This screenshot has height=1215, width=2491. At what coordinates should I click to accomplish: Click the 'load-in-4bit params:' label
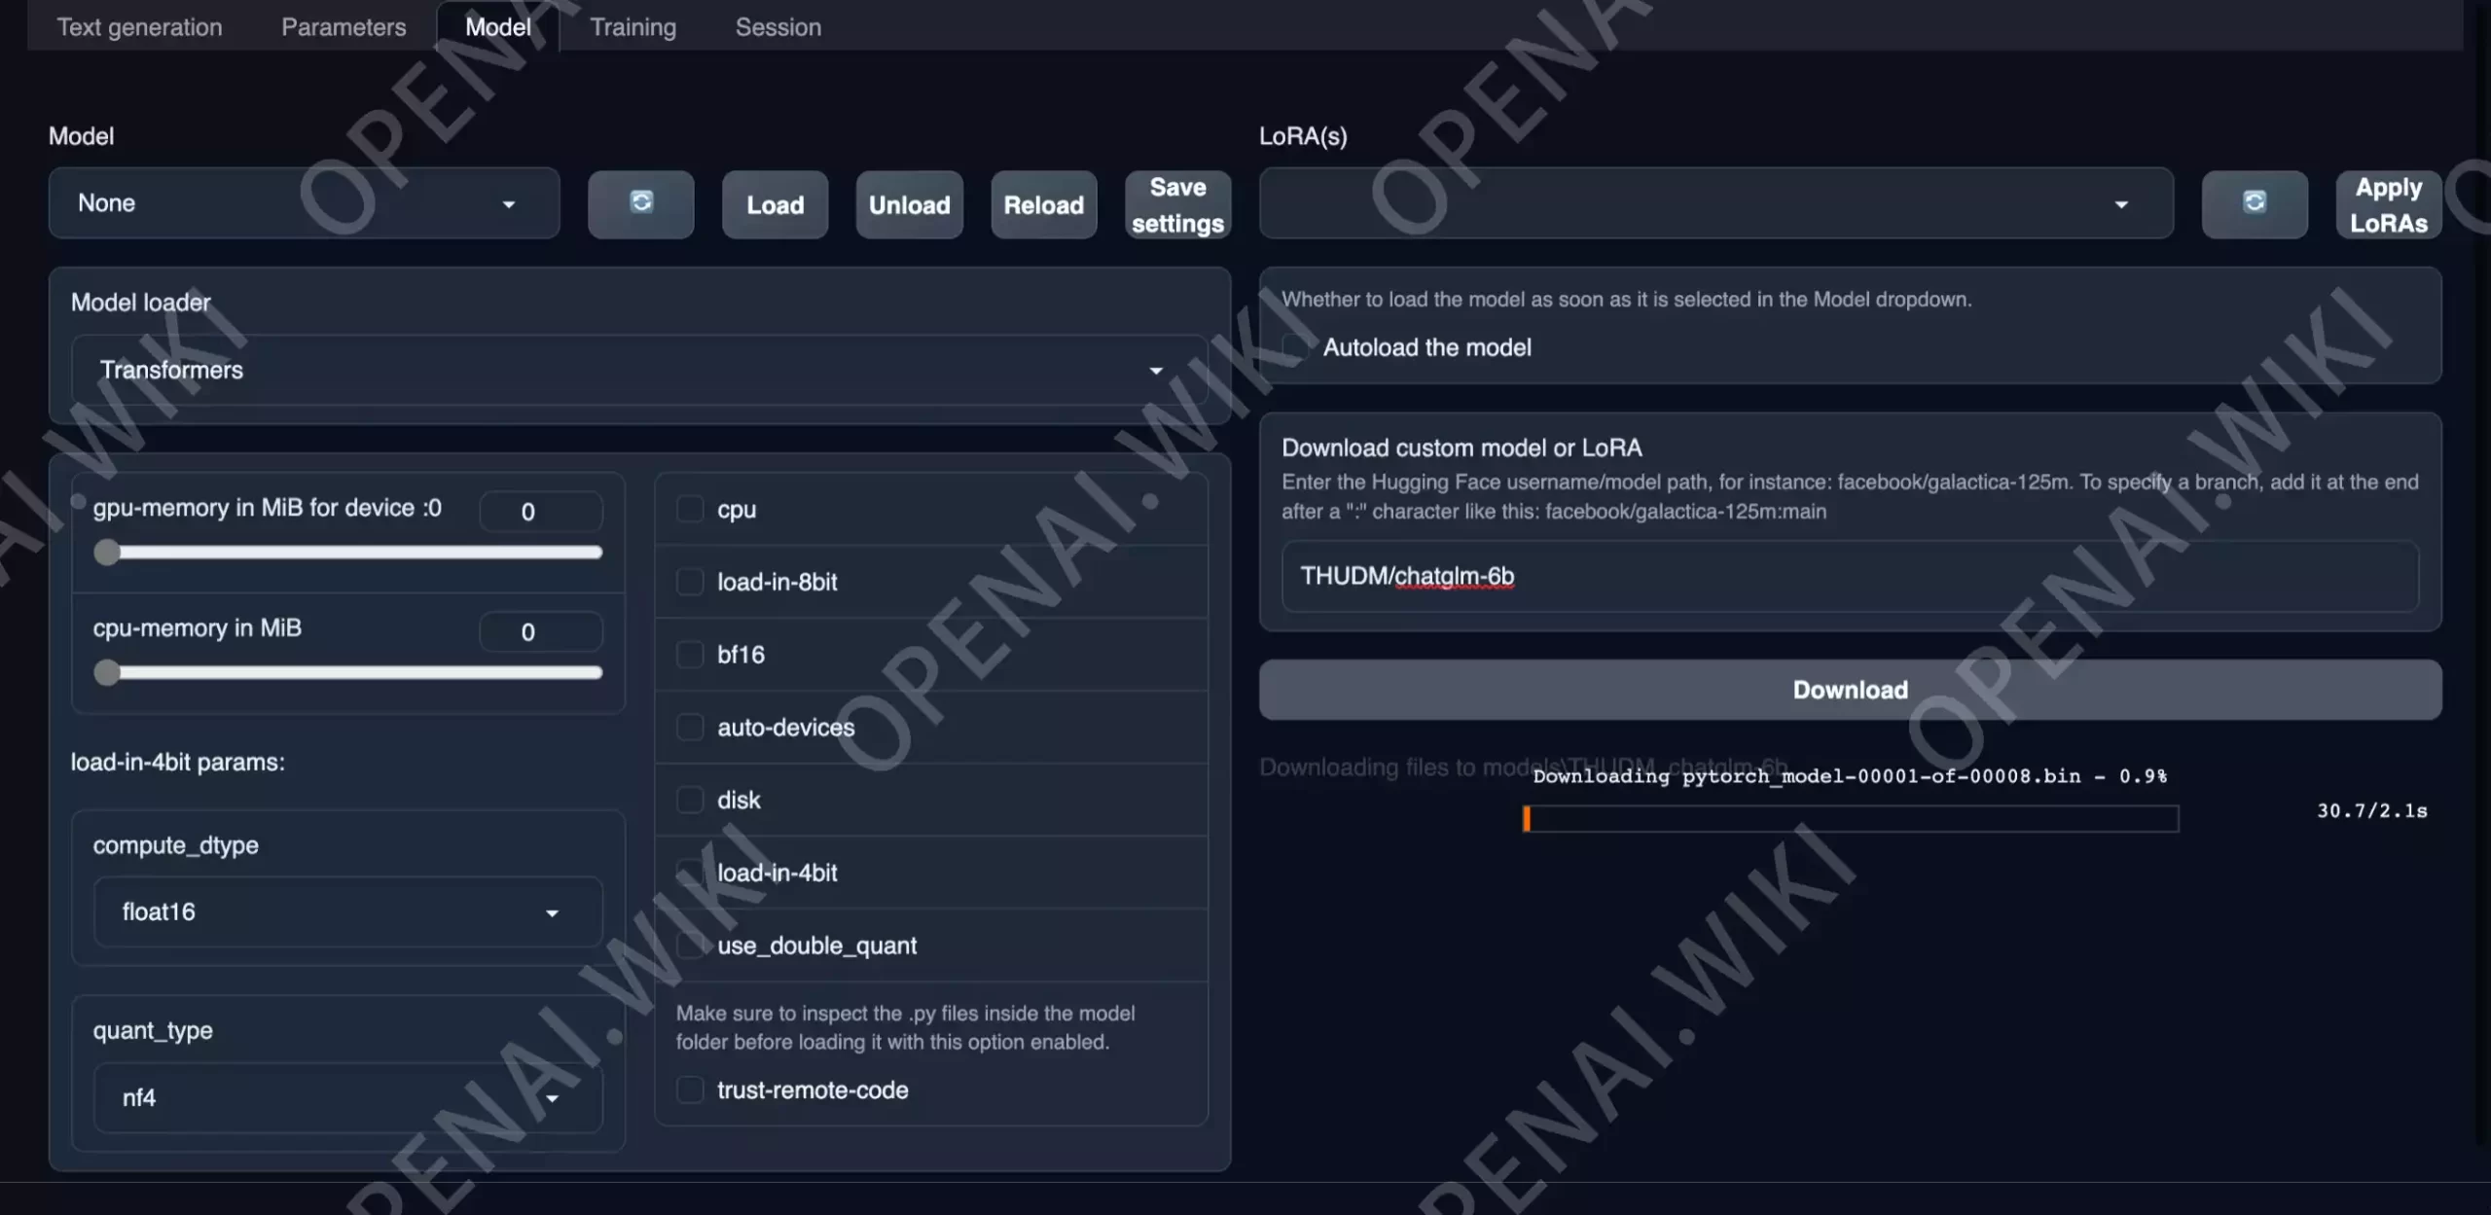pos(178,762)
